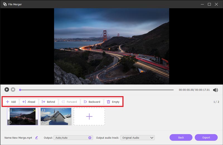
Task: Insert a clip Behind the selection
Action: tap(48, 102)
